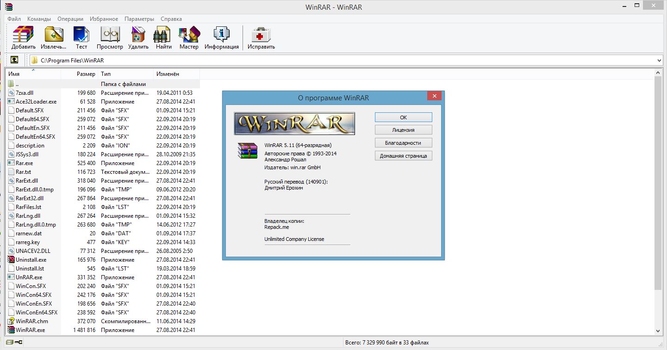Select the RarExt.dll file icon
The width and height of the screenshot is (667, 350).
[x=11, y=181]
